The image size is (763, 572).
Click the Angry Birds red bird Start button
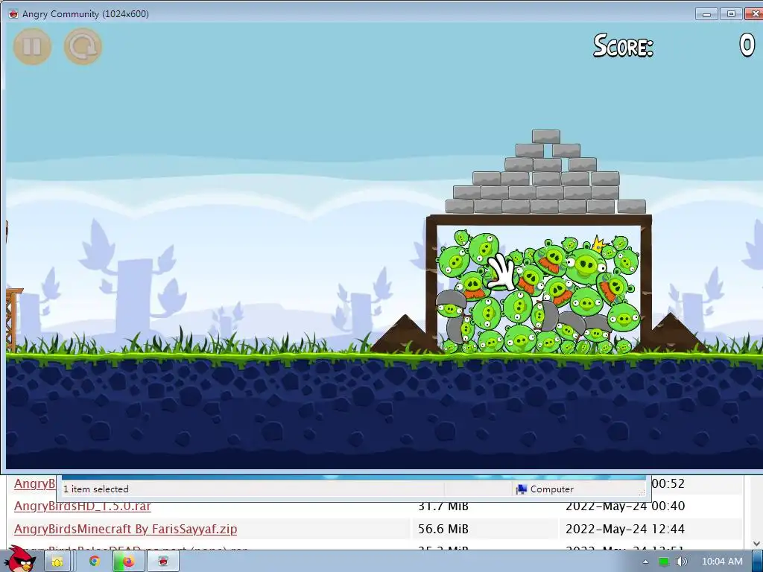pos(22,559)
